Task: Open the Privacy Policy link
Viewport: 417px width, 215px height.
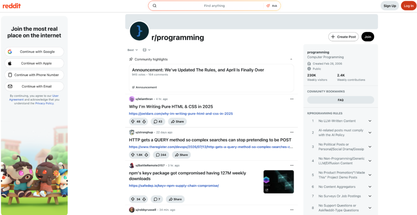Action: [44, 103]
